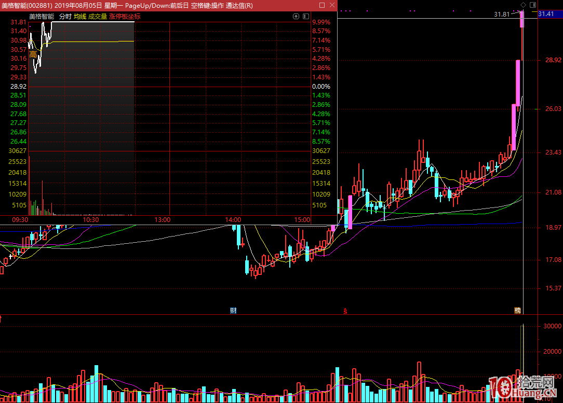Click the 10:30 time label on intraday axis
The image size is (563, 403).
point(91,220)
